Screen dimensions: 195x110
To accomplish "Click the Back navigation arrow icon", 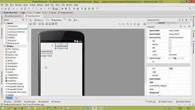I will (41, 9).
